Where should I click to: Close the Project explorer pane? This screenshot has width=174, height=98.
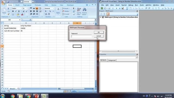[x=137, y=11]
